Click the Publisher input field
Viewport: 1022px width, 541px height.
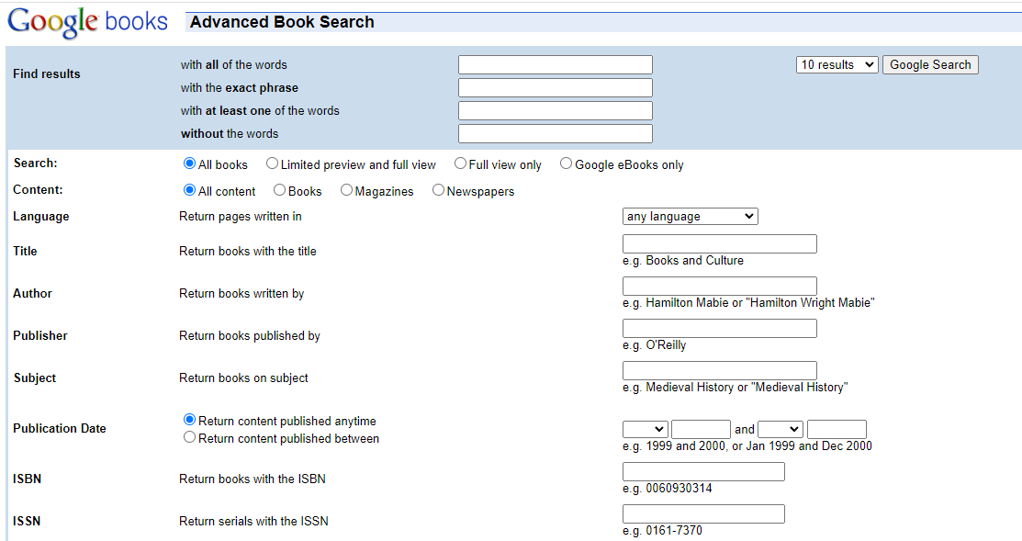720,329
